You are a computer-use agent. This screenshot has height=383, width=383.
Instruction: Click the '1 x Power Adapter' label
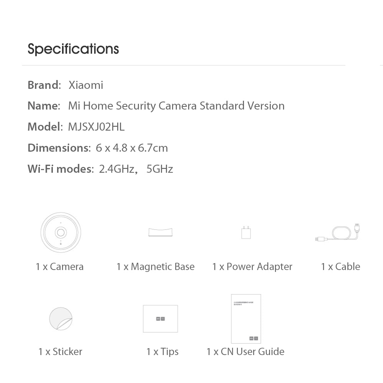pos(252,267)
